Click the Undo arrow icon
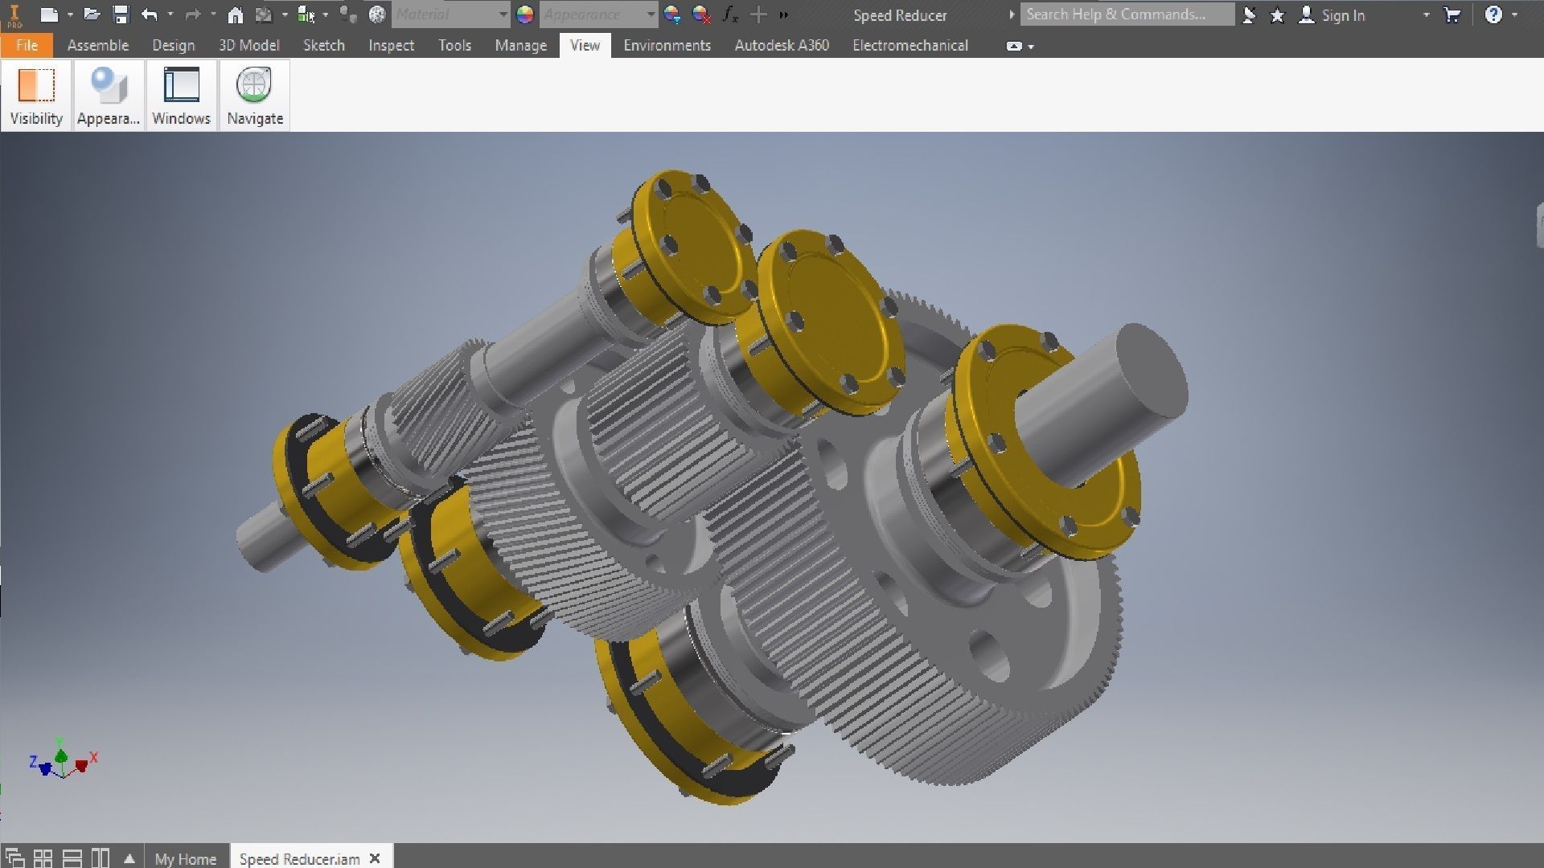This screenshot has width=1544, height=868. (149, 14)
